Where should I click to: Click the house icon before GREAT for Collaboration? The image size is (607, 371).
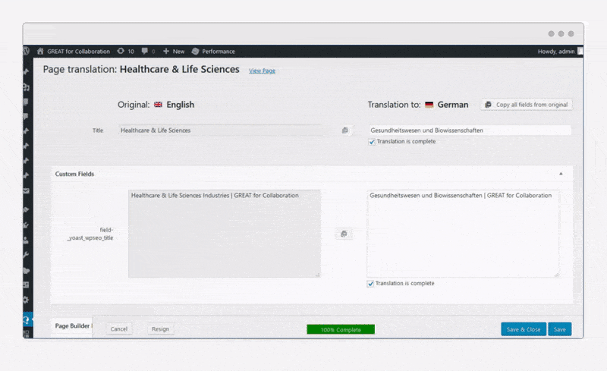(41, 52)
